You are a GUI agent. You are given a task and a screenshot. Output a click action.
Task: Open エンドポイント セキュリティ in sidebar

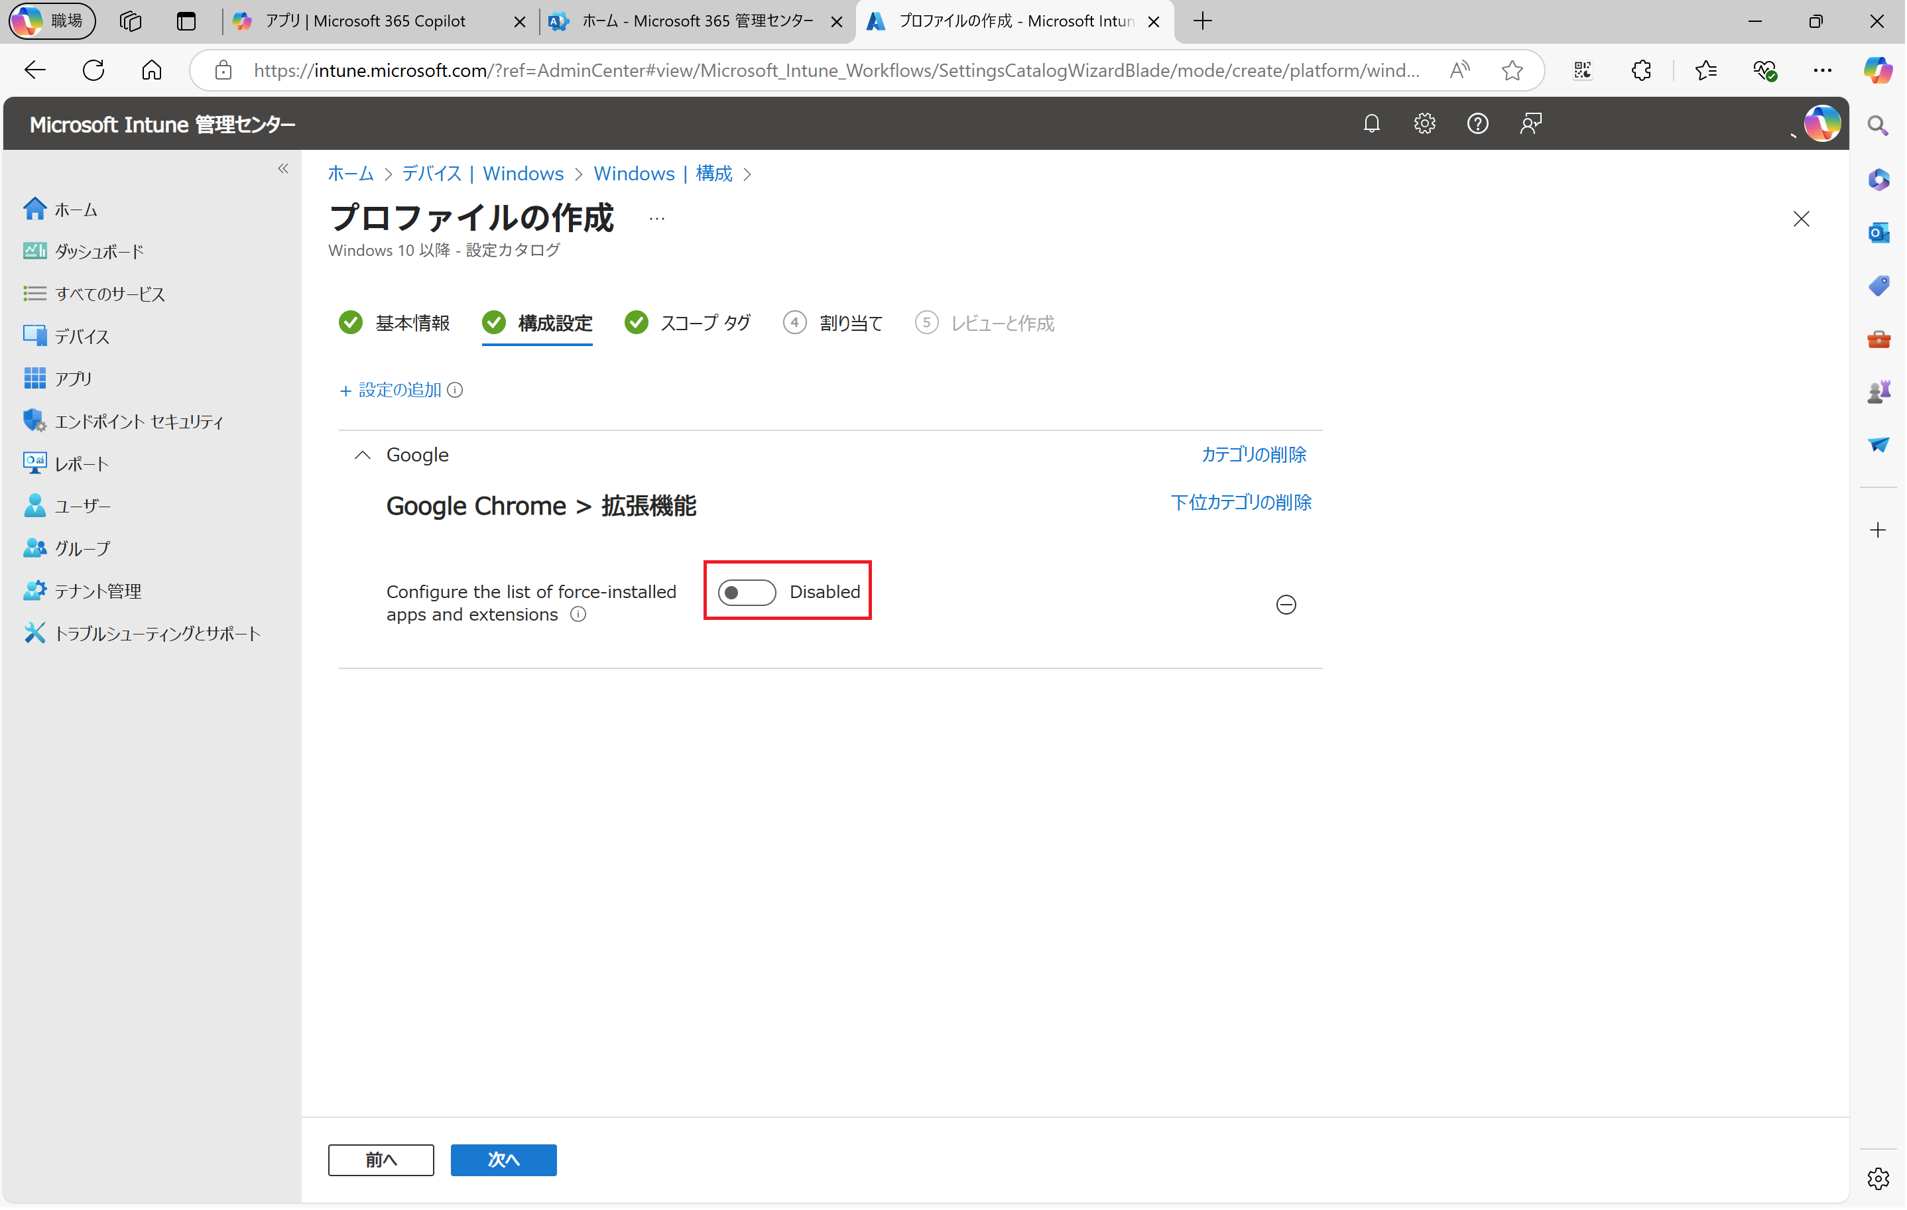pyautogui.click(x=139, y=422)
